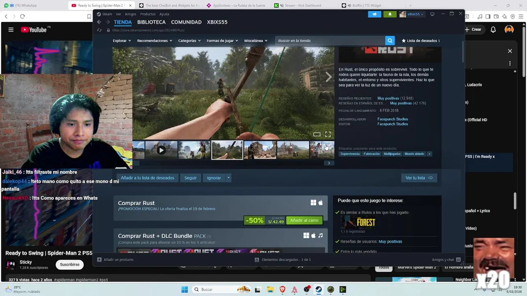This screenshot has width=527, height=296.
Task: Click the YouTube Suscribirse button
Action: point(69,264)
